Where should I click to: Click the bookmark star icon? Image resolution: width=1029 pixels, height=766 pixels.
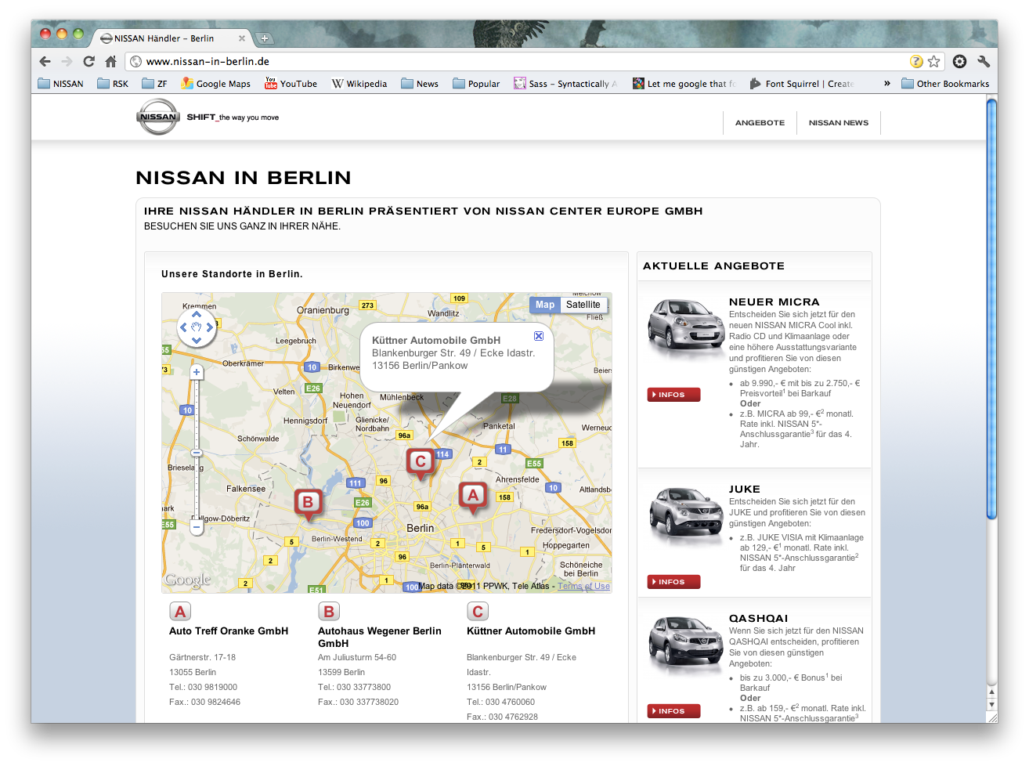click(933, 61)
